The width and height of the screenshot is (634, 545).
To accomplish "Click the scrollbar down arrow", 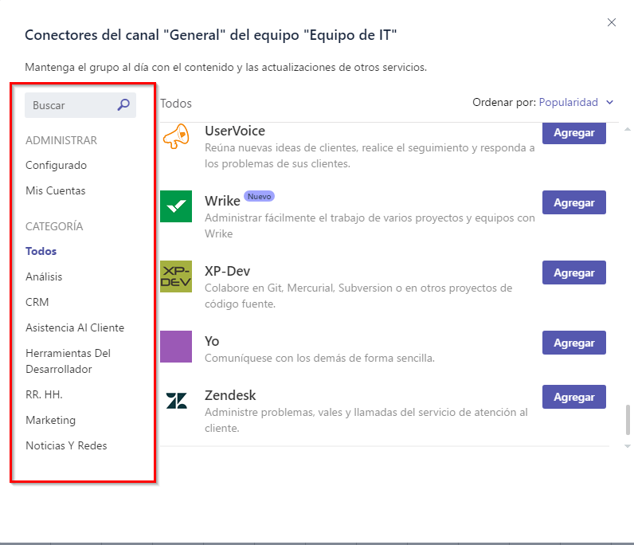I will pyautogui.click(x=628, y=446).
